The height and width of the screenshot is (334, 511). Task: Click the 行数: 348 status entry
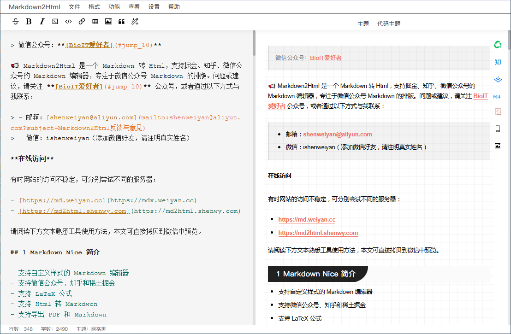(21, 329)
